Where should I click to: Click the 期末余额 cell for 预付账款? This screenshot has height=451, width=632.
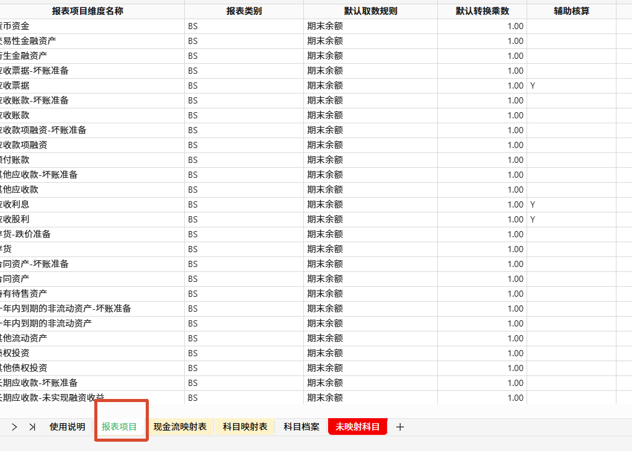(x=370, y=160)
